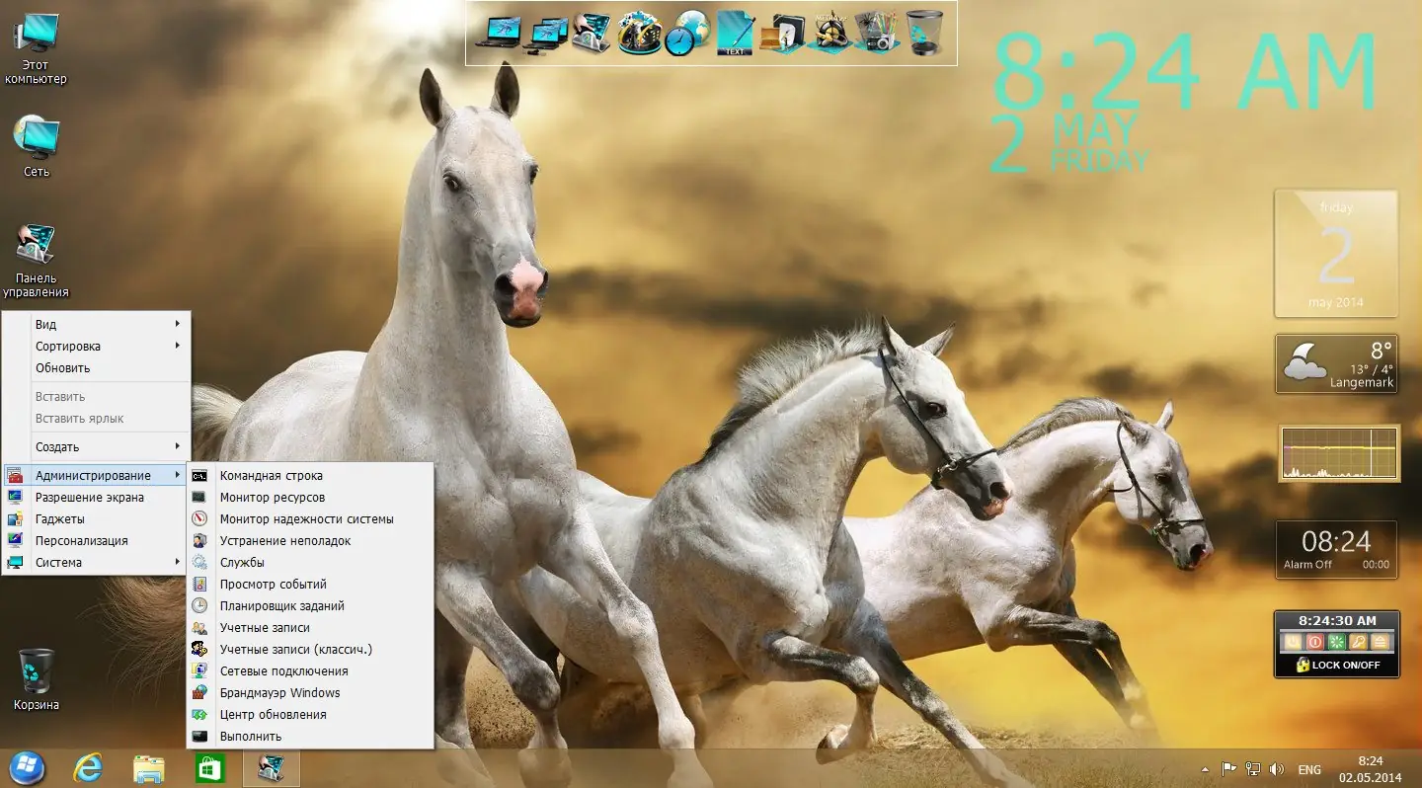Open File Explorer from the taskbar
1422x788 pixels.
click(x=149, y=768)
